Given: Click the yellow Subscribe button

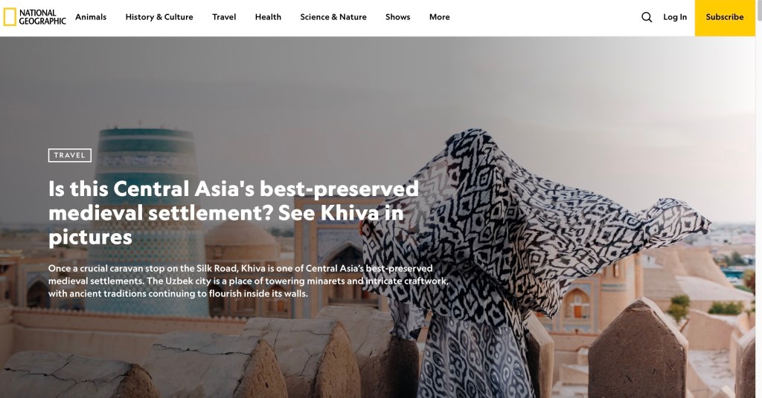Looking at the screenshot, I should click(725, 18).
